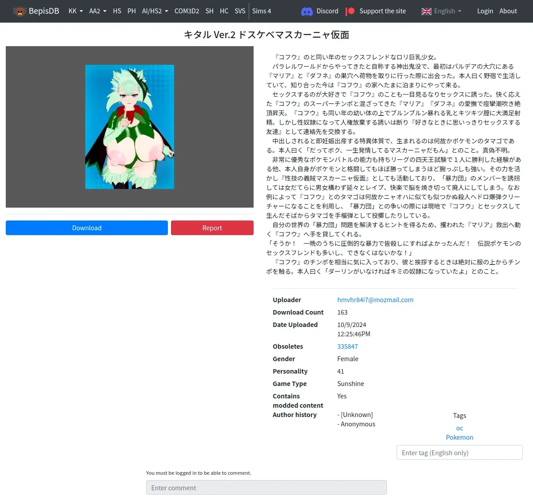Open the Discord icon link
The width and height of the screenshot is (533, 504).
307,12
